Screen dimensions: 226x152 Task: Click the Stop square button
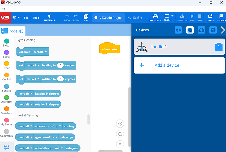[199, 18]
